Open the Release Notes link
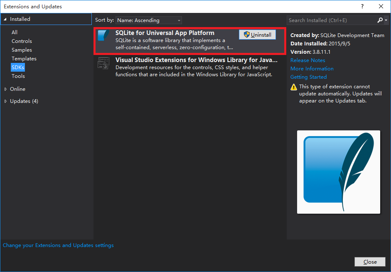Screen dimensions: 391x272 [308, 60]
